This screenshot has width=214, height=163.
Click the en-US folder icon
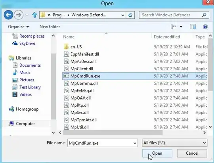(x=66, y=47)
